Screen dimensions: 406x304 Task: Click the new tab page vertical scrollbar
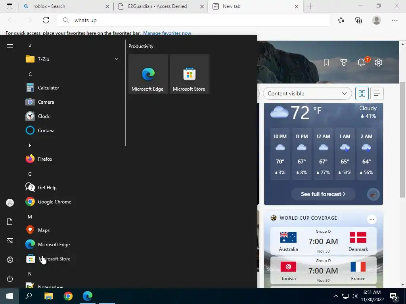point(402,140)
